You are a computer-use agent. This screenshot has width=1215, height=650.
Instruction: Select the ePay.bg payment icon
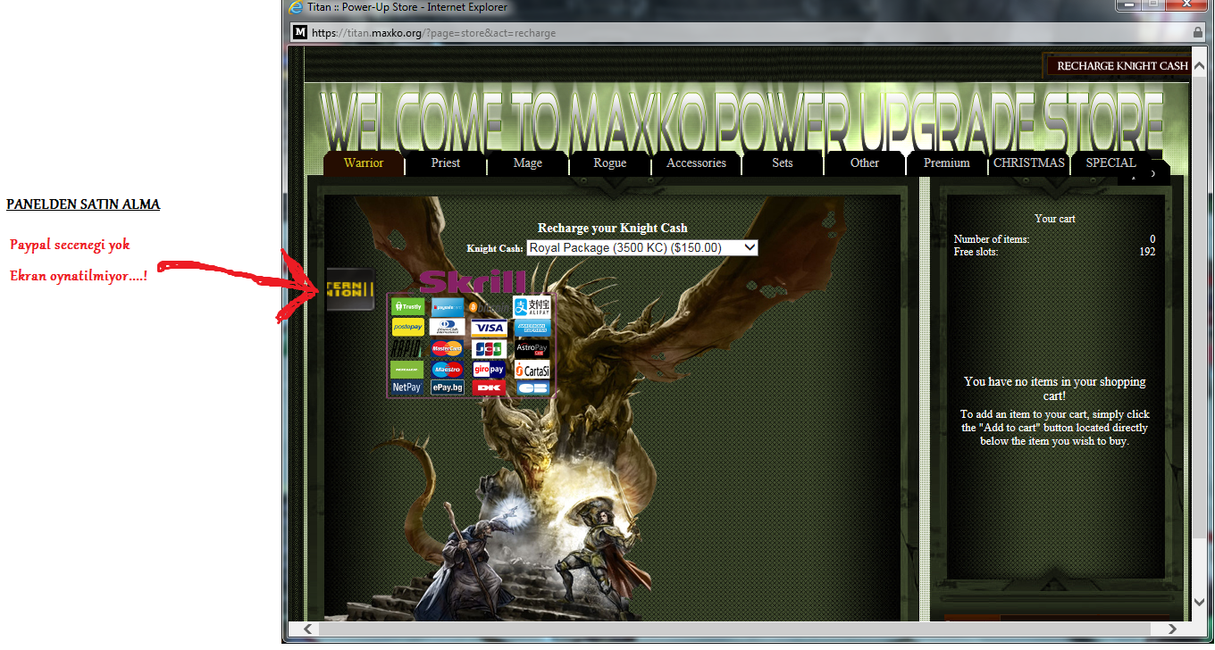coord(448,387)
